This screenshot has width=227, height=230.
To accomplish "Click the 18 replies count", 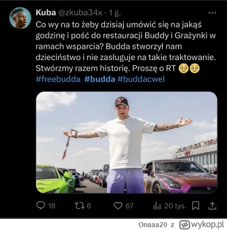I will (52, 206).
